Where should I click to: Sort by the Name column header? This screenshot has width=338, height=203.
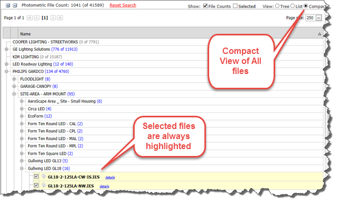point(25,34)
